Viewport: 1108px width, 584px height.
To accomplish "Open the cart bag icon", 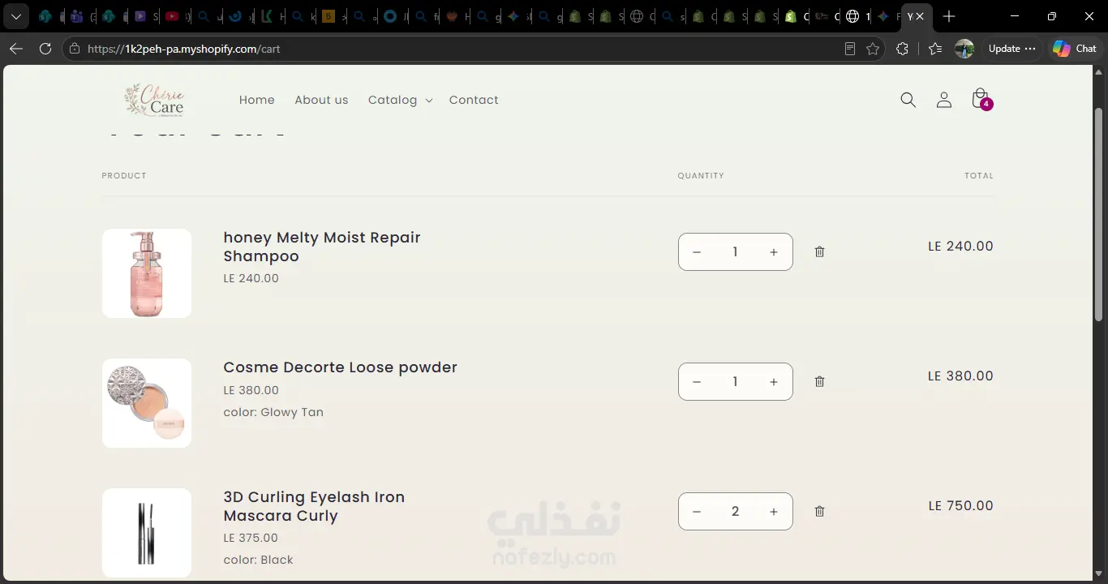I will click(x=981, y=99).
